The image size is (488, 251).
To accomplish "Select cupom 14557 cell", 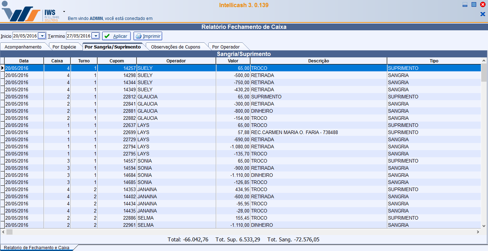I will pos(117,161).
